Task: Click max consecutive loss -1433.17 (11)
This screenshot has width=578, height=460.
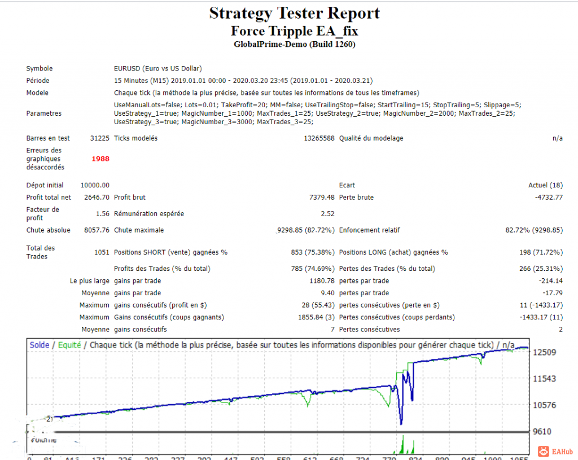Action: tap(541, 317)
